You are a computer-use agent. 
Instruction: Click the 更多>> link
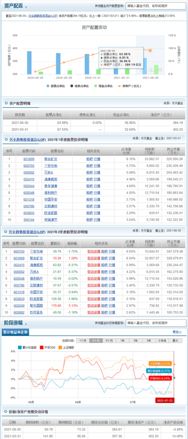click(x=177, y=332)
